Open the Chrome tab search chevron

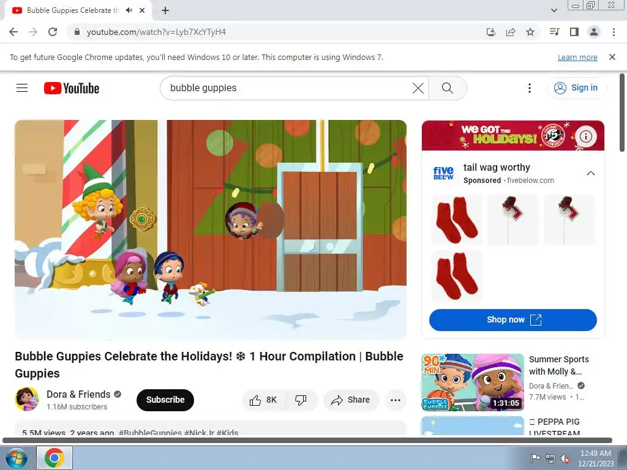554,10
